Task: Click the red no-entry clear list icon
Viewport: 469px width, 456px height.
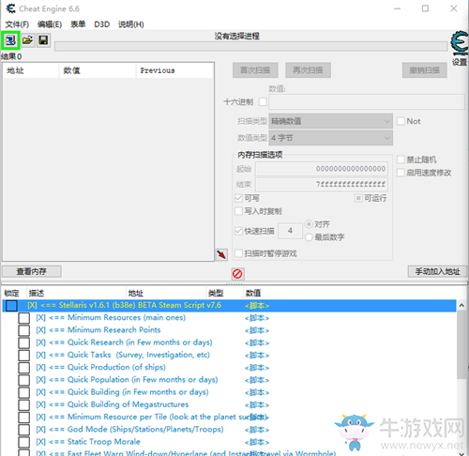Action: (237, 274)
